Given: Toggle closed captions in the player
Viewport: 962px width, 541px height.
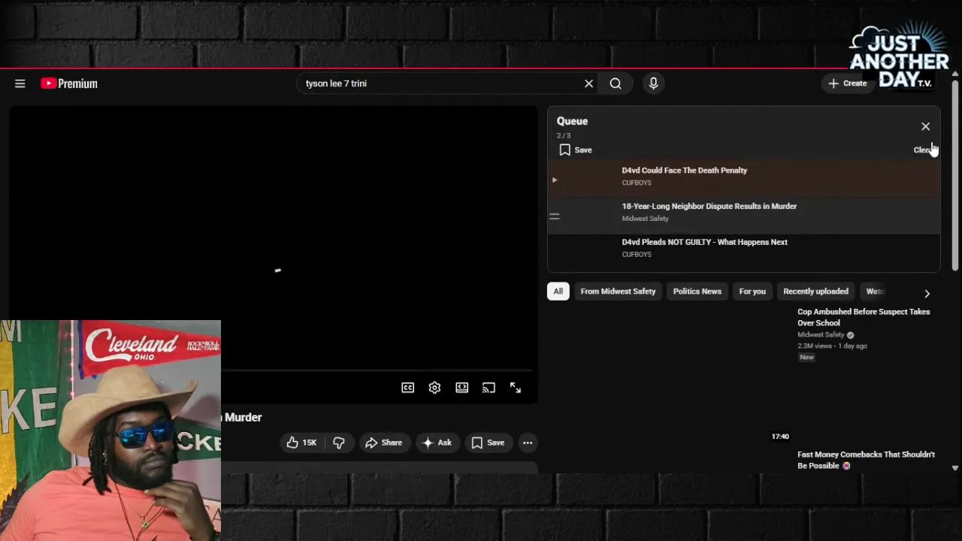Looking at the screenshot, I should click(407, 388).
